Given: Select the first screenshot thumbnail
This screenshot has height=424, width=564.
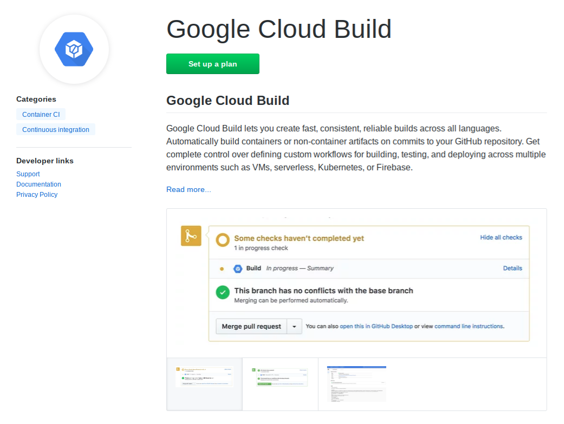Looking at the screenshot, I should [x=205, y=384].
